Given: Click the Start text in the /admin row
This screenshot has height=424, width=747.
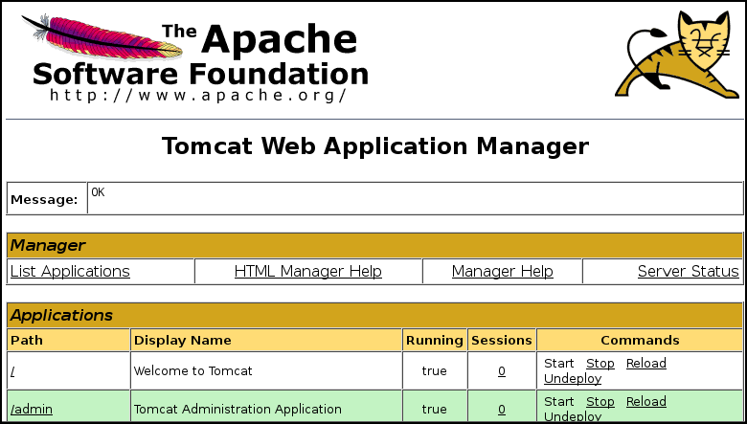Looking at the screenshot, I should (x=559, y=402).
